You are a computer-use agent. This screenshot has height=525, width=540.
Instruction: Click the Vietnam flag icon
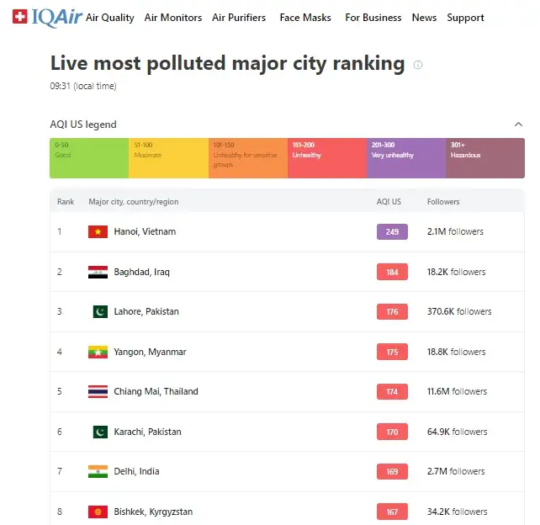(x=98, y=231)
